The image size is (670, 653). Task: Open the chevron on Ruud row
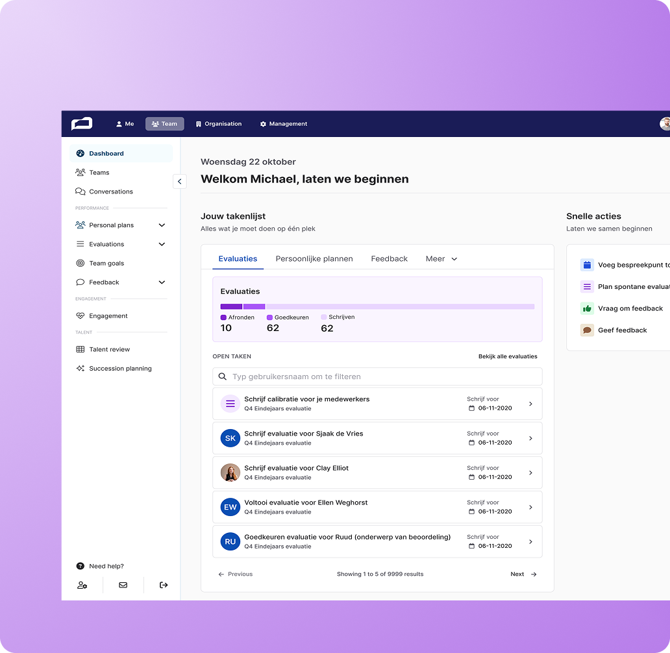click(530, 542)
